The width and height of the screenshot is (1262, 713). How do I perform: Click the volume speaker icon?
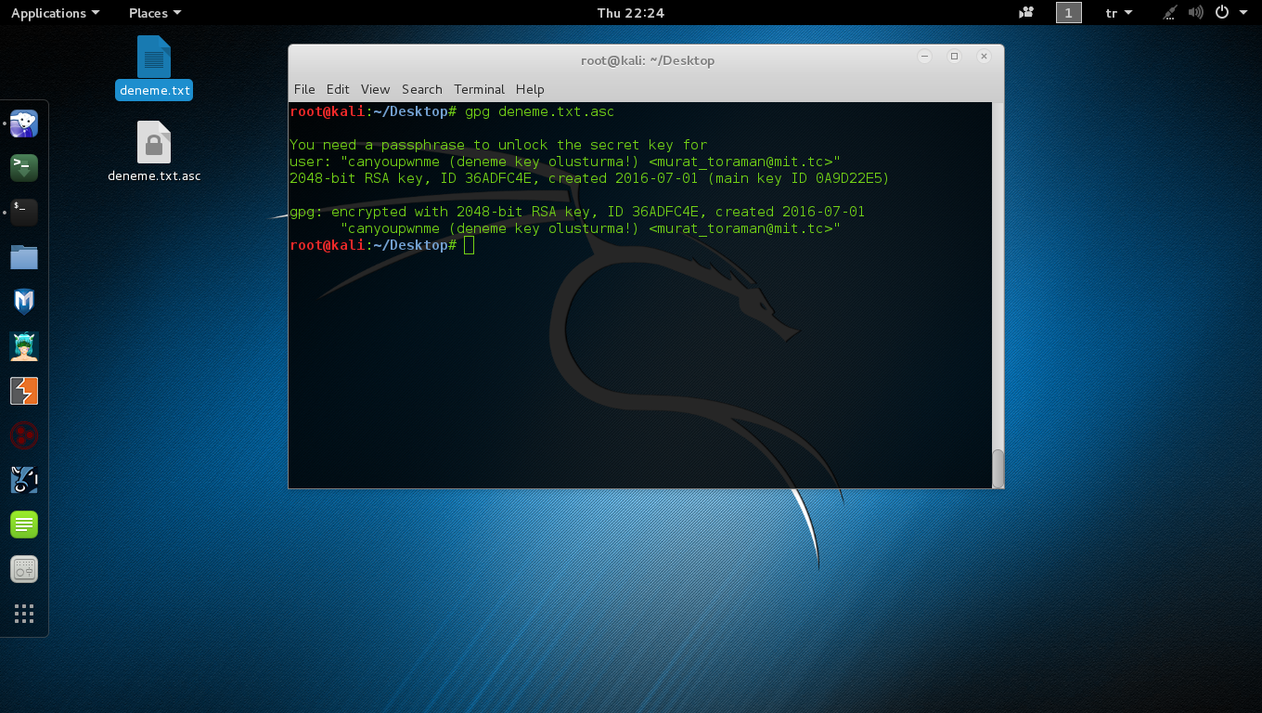[x=1195, y=13]
